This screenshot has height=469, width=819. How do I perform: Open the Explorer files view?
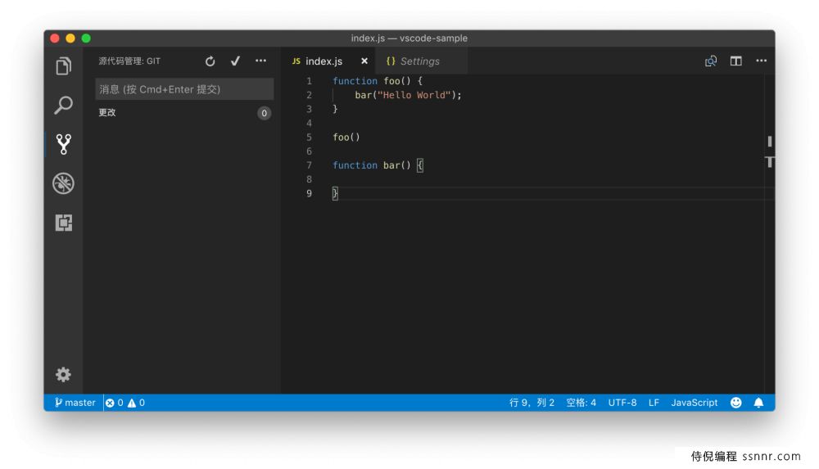63,65
